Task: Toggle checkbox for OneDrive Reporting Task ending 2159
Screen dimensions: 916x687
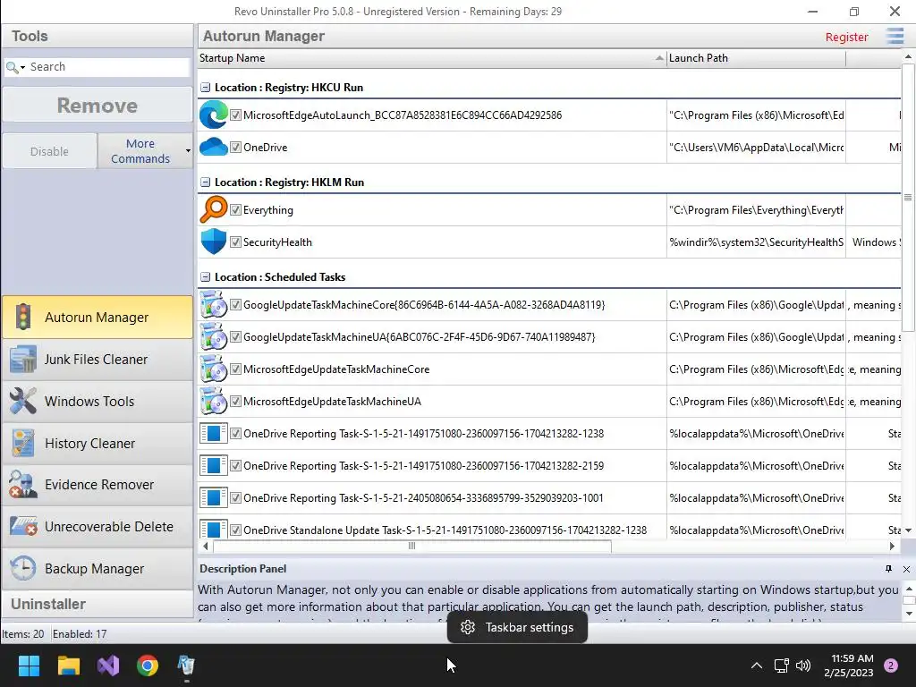Action: (x=235, y=465)
